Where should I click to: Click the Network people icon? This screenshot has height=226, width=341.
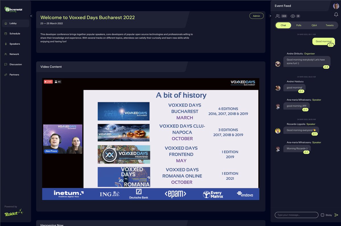pos(6,54)
